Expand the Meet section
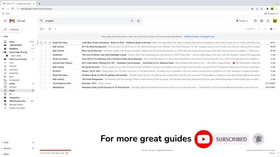280x157 pixels. pyautogui.click(x=2, y=154)
